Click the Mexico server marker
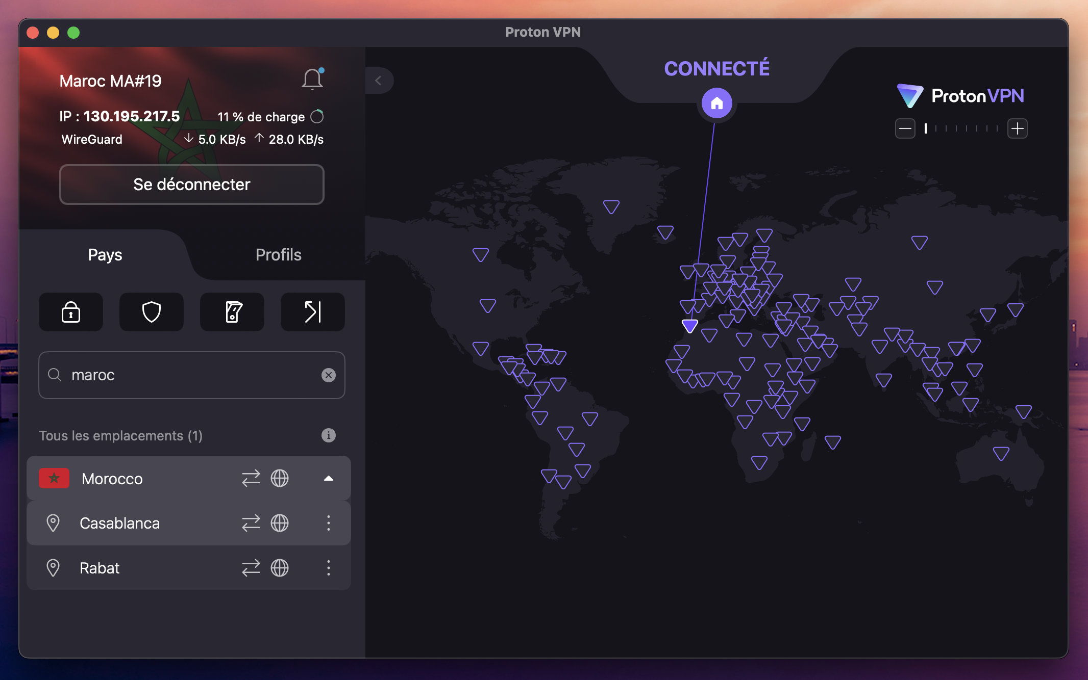 coord(481,348)
